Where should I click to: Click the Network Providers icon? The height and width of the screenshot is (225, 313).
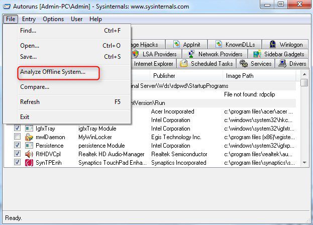[191, 54]
